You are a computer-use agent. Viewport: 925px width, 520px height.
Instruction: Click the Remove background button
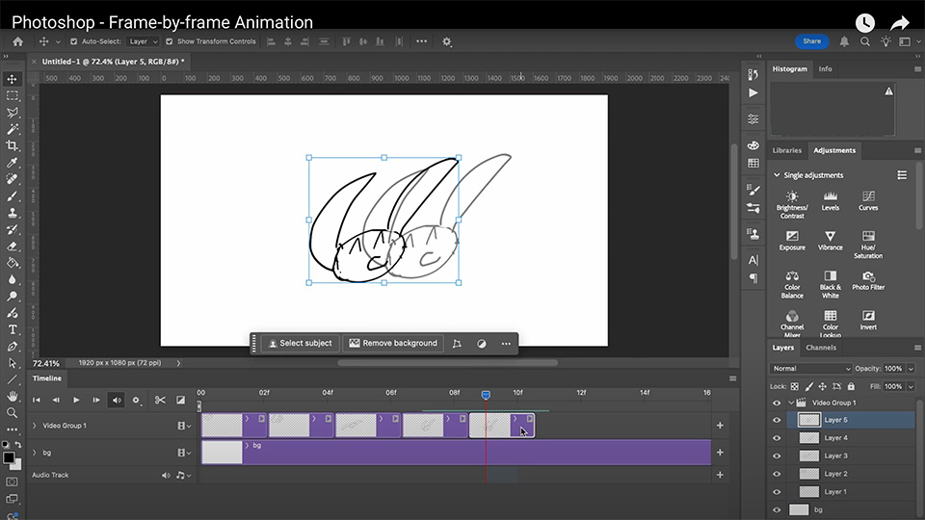point(392,343)
